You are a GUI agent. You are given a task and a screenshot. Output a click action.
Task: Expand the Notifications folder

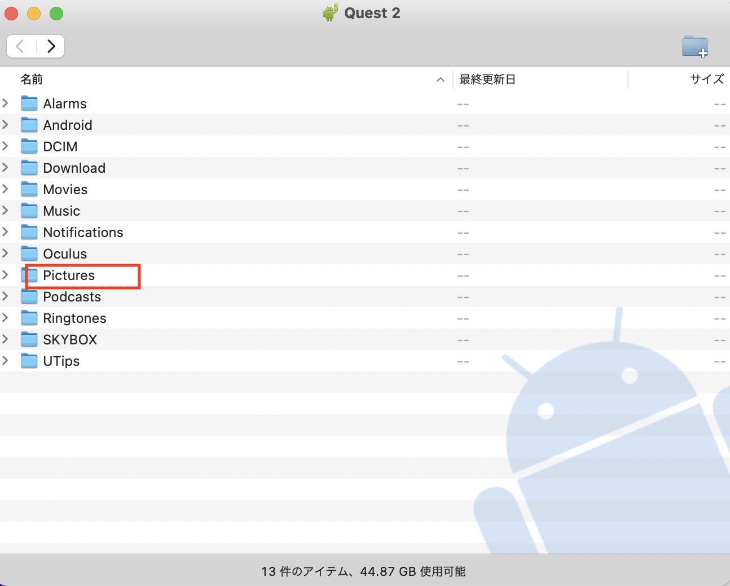6,231
